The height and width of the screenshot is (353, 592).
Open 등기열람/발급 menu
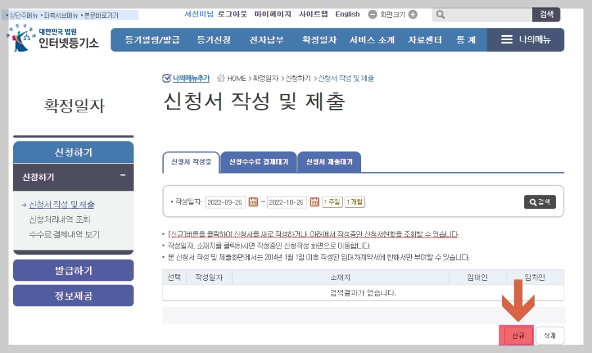152,40
